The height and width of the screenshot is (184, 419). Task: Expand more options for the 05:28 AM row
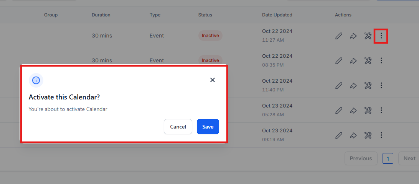pyautogui.click(x=381, y=110)
